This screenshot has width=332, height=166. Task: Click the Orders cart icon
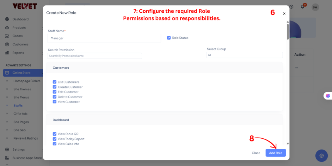pos(7,36)
